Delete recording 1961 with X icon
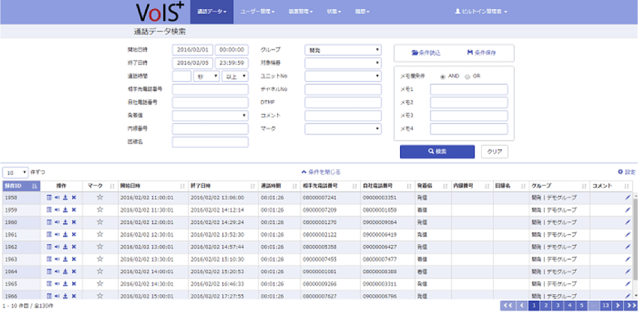 (x=74, y=234)
